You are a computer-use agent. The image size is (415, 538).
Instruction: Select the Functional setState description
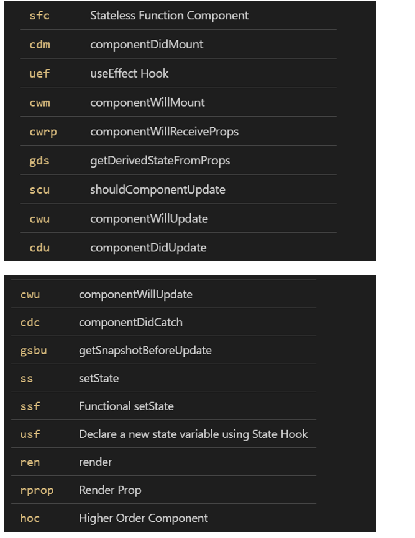pos(126,406)
